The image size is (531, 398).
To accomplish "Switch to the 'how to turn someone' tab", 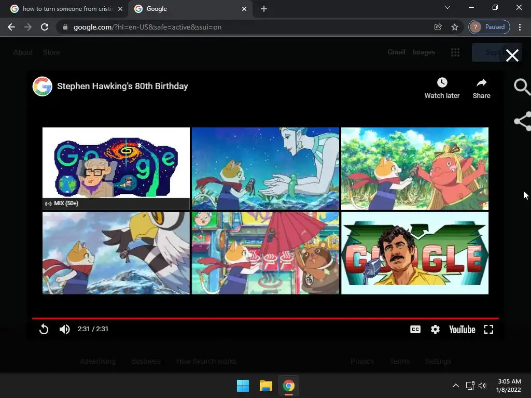I will (x=67, y=9).
